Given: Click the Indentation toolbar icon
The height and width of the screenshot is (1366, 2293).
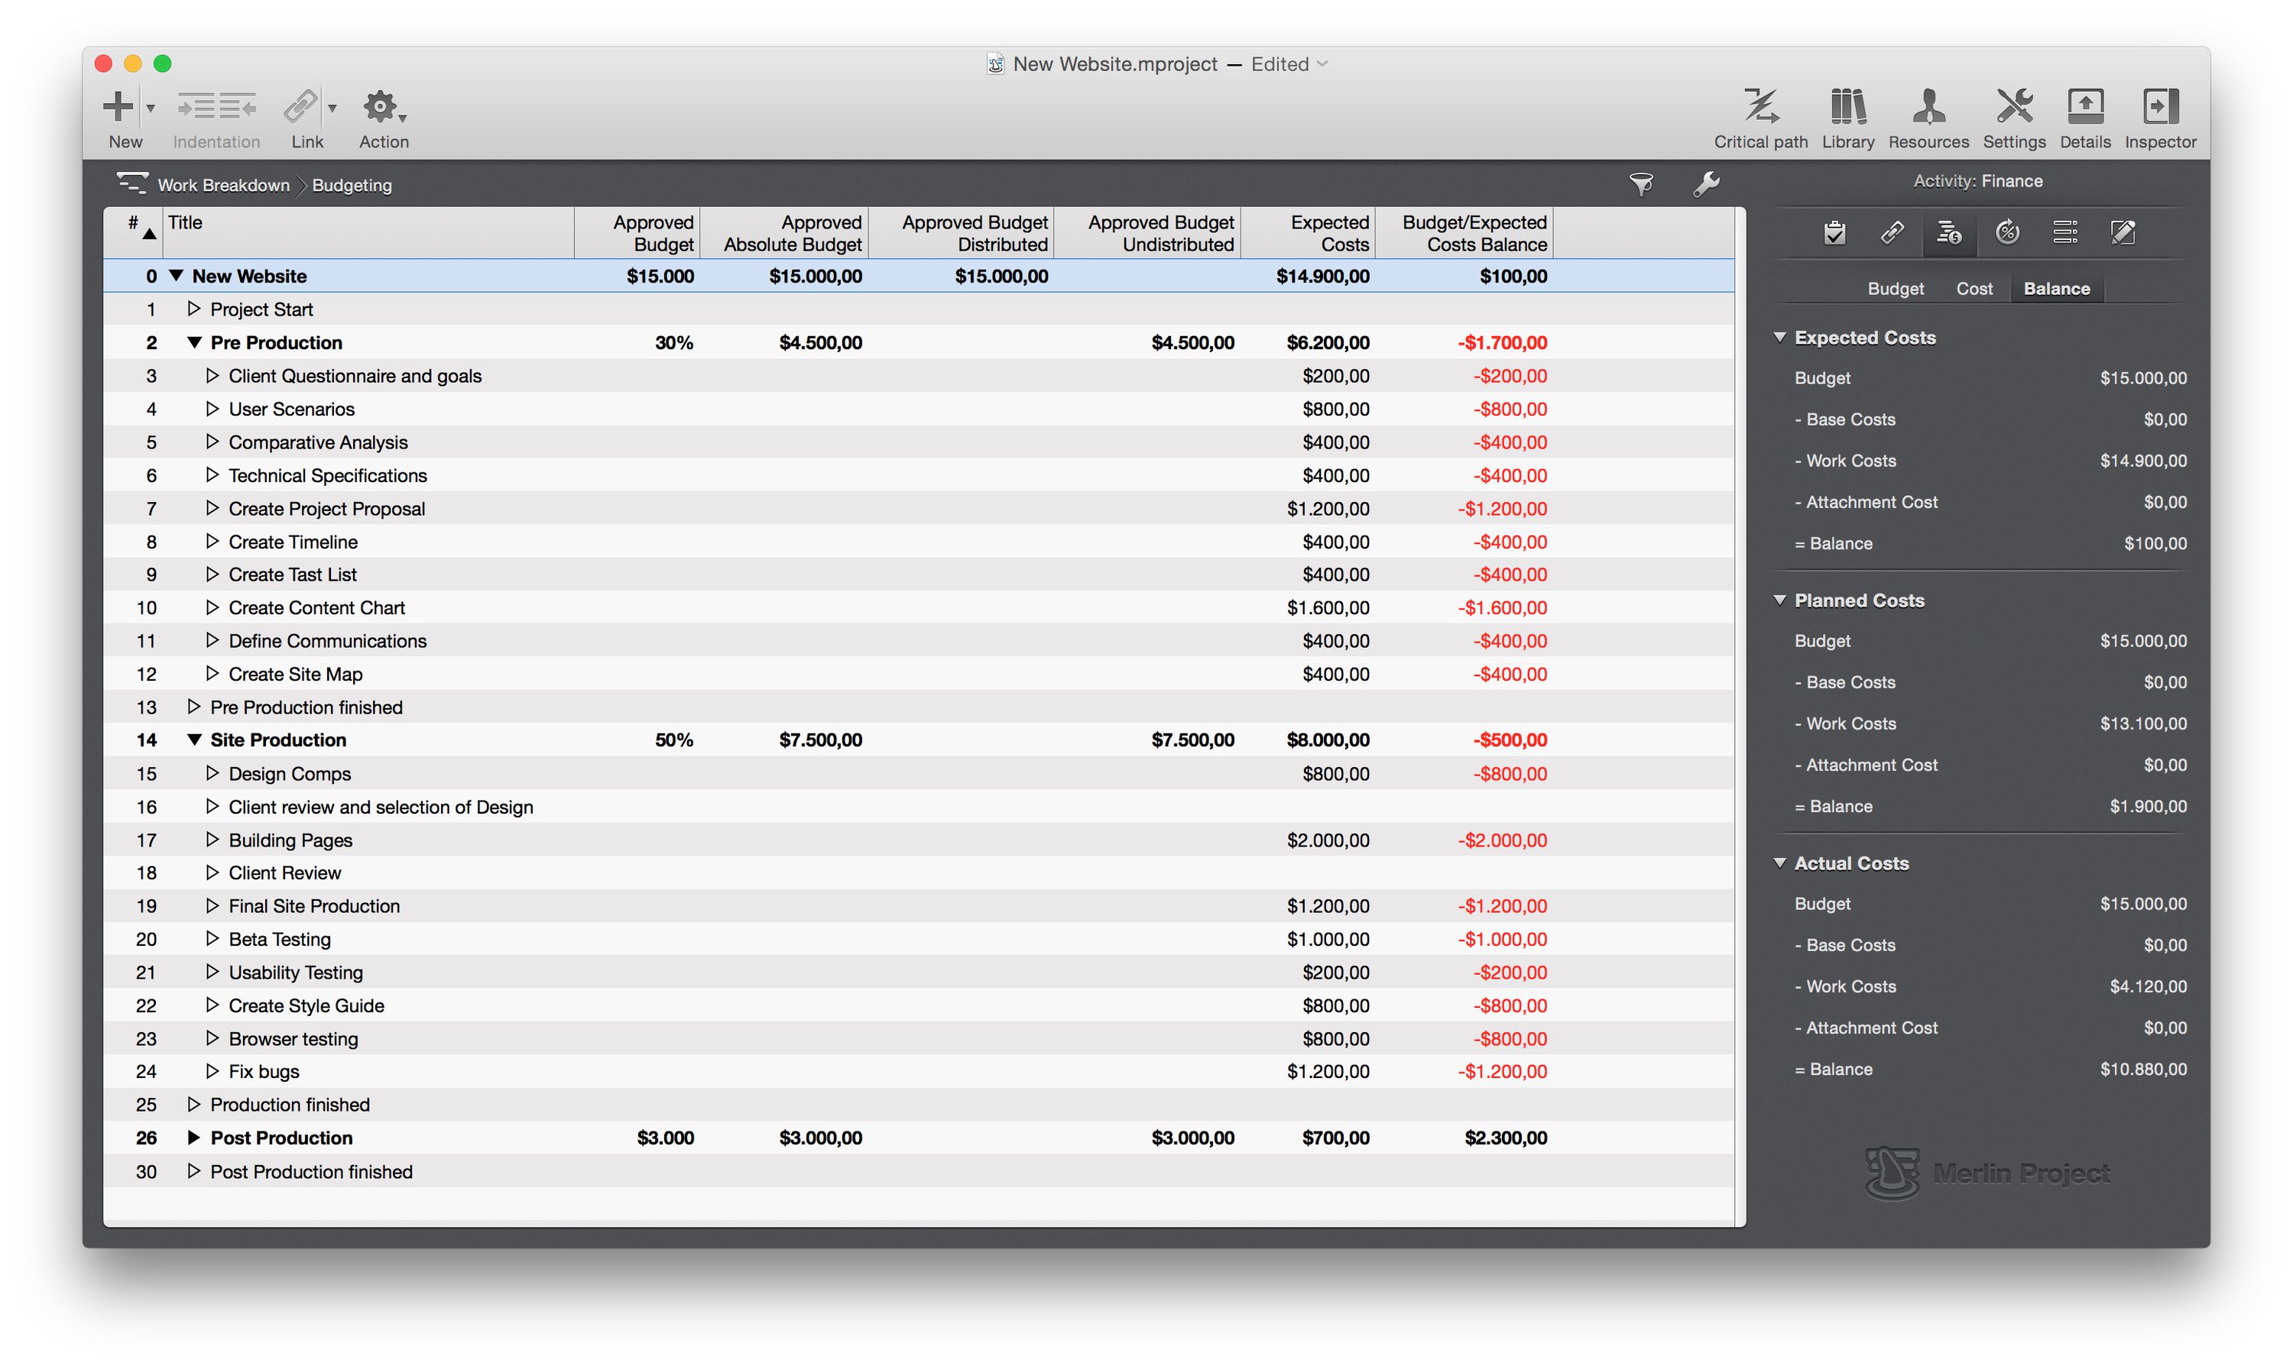Looking at the screenshot, I should click(x=216, y=107).
